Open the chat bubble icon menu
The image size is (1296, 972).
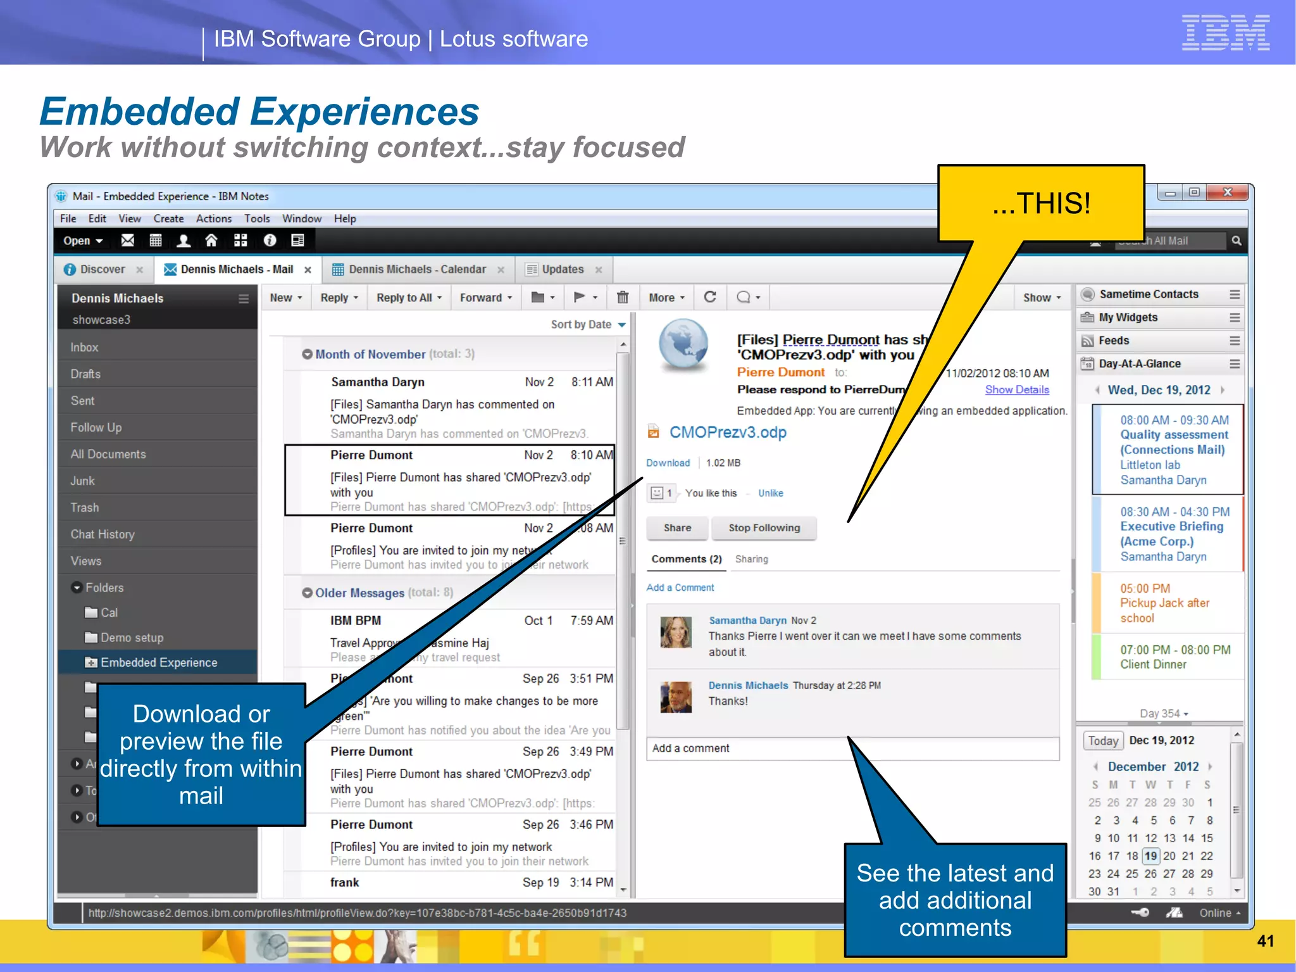click(x=749, y=298)
